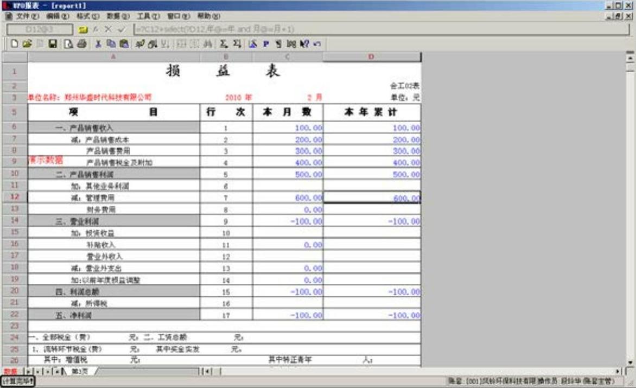Click the vertical scrollbar up arrow

point(630,59)
